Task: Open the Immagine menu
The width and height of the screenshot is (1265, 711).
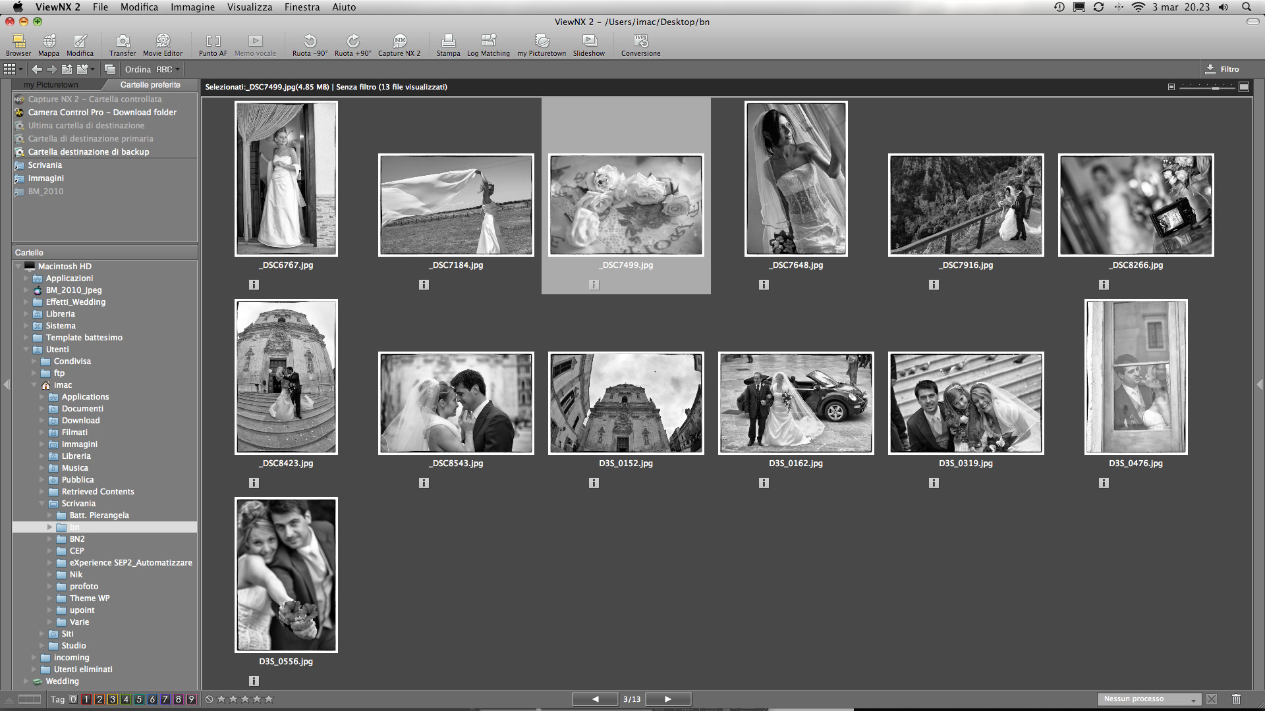Action: coord(192,7)
